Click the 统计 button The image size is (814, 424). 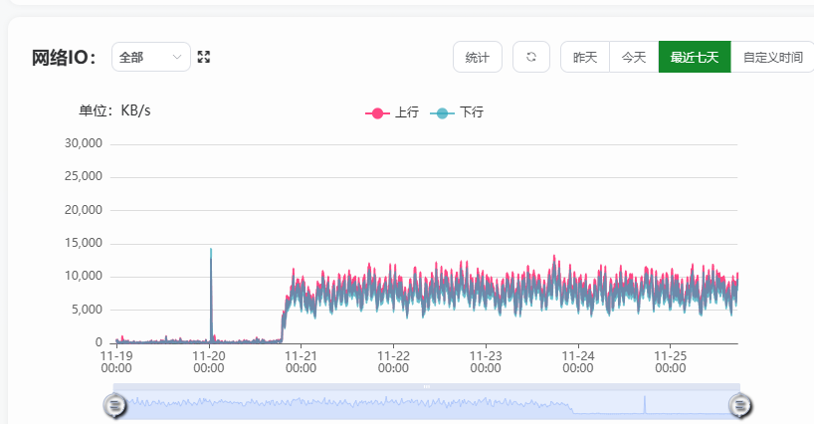click(478, 58)
